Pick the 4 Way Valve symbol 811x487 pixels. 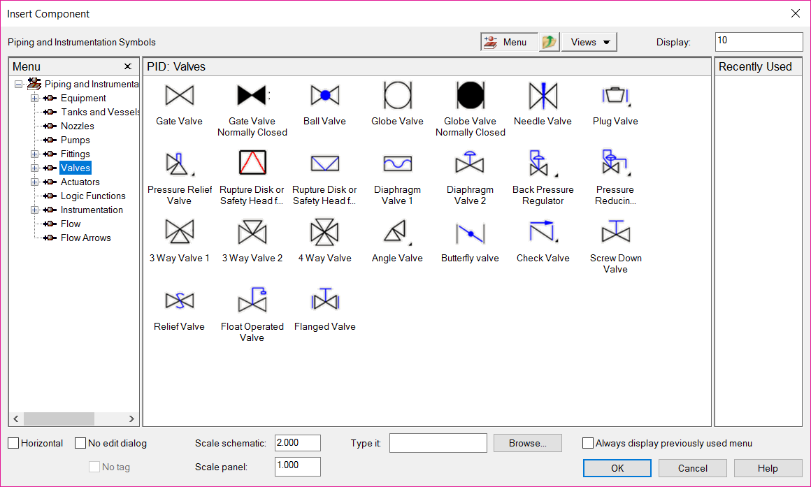tap(324, 233)
